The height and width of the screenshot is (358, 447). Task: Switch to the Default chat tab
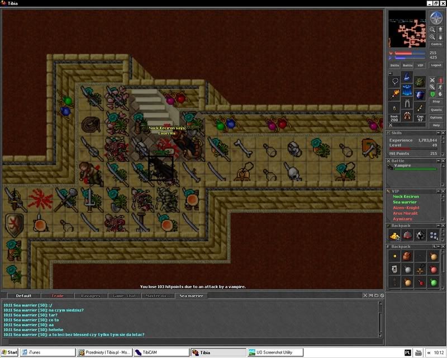pos(23,296)
